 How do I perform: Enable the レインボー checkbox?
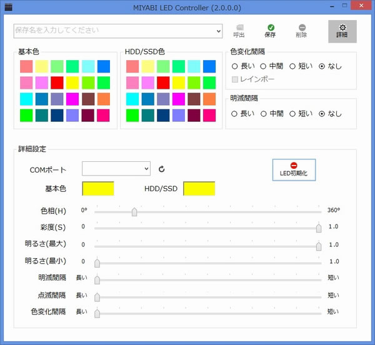pyautogui.click(x=235, y=79)
